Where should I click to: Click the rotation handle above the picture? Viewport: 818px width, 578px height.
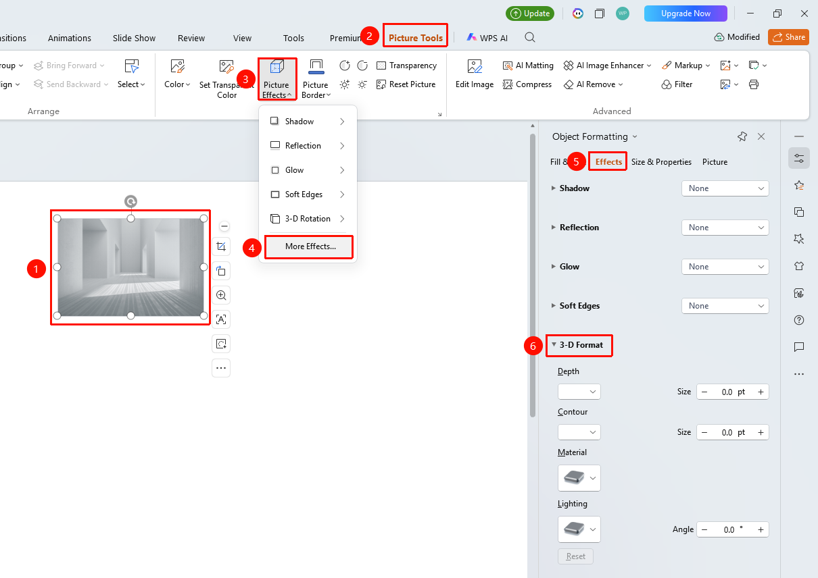pos(131,201)
